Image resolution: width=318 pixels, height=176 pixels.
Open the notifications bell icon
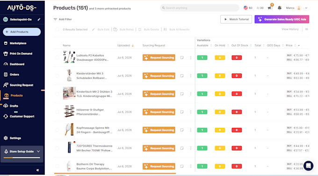[x=280, y=7]
